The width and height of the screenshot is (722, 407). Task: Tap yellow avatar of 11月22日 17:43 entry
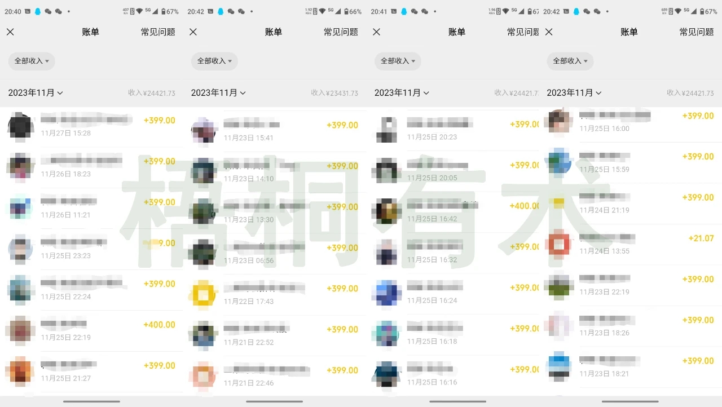(x=204, y=294)
